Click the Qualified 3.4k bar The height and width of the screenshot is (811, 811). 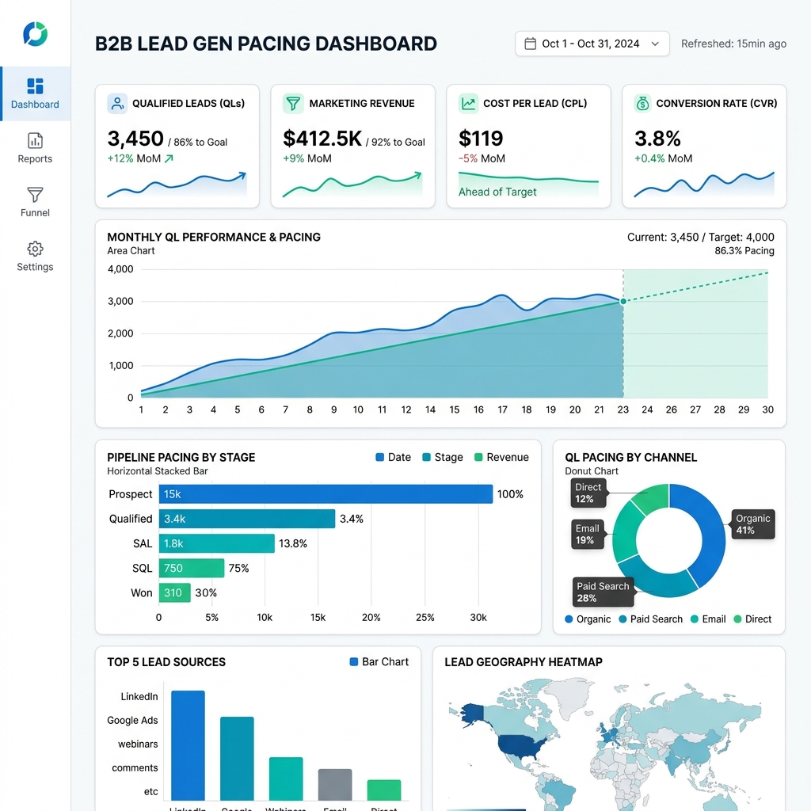click(247, 519)
